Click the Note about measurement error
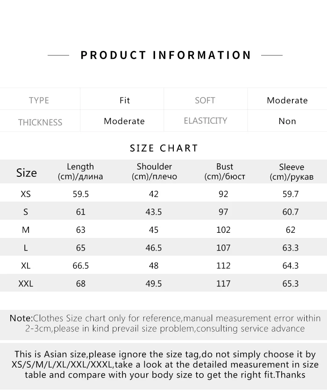 coord(165,323)
